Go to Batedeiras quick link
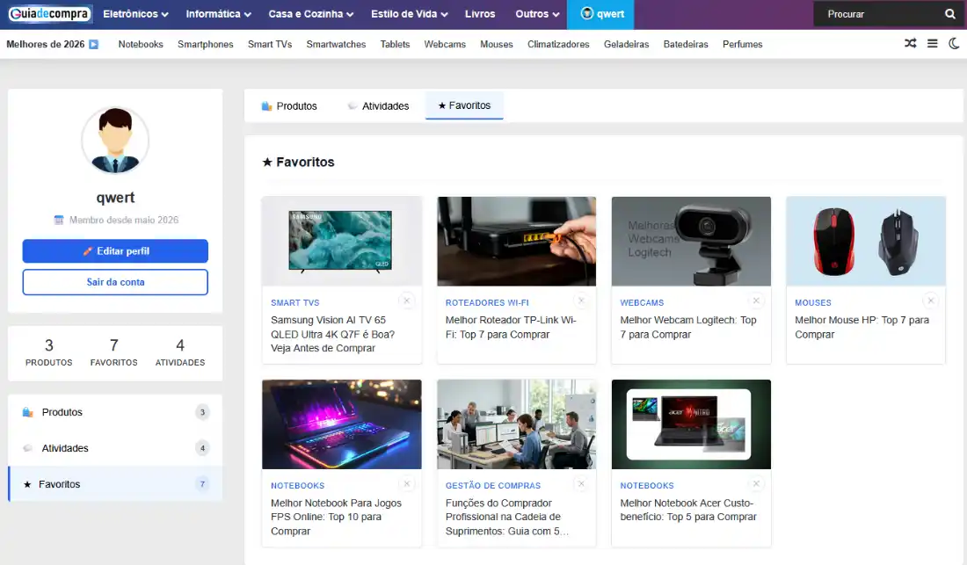The image size is (967, 565). click(686, 44)
